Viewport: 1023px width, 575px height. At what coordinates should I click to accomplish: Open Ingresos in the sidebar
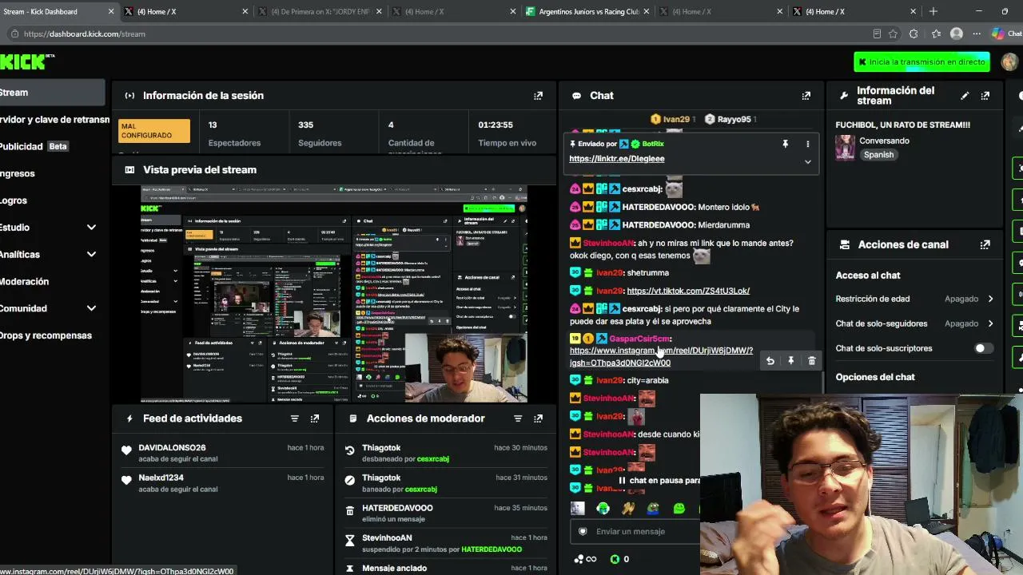tap(18, 173)
